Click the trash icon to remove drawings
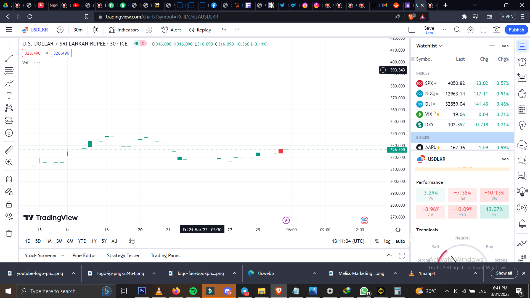This screenshot has width=530, height=298. coord(9,233)
